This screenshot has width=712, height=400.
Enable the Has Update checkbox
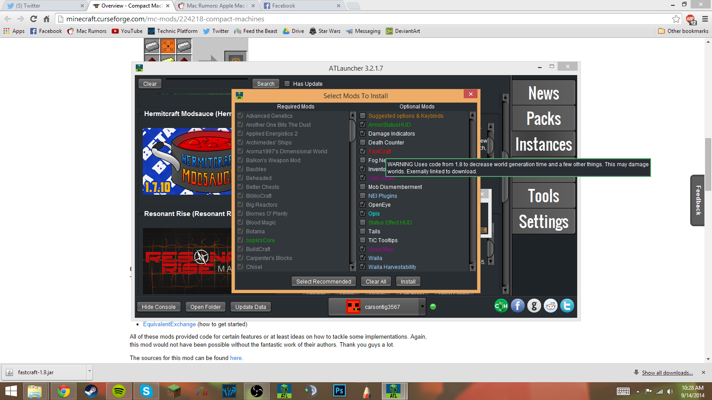click(287, 84)
